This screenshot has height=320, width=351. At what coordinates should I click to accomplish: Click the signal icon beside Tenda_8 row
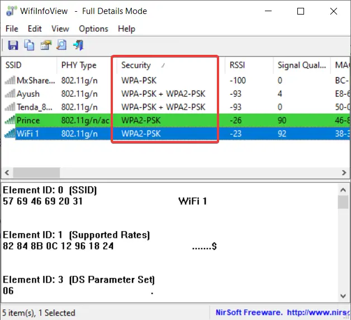click(10, 107)
